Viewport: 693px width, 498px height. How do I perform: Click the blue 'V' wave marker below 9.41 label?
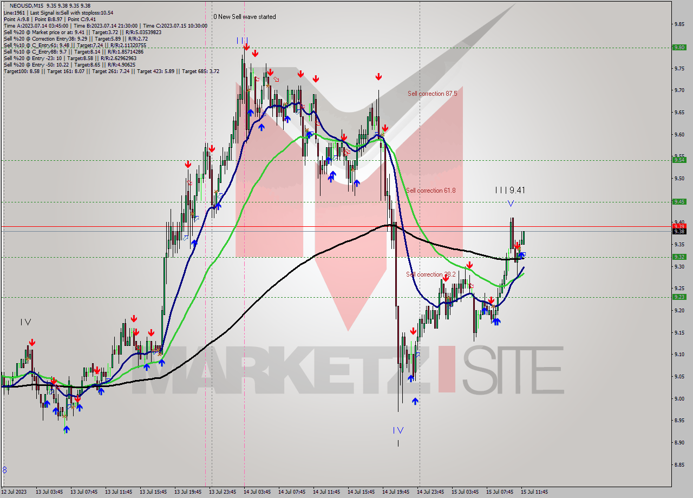coord(511,204)
